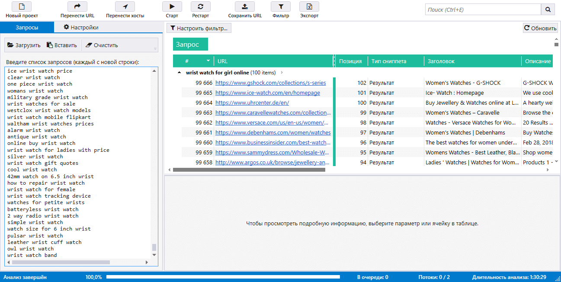Screen dimensions: 561x282
Task: Switch to the Настройки tab
Action: click(81, 27)
